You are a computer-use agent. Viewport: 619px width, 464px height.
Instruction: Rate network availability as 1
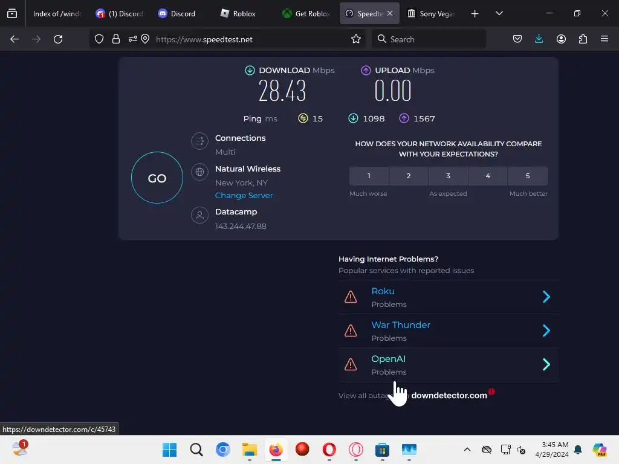[x=369, y=176]
